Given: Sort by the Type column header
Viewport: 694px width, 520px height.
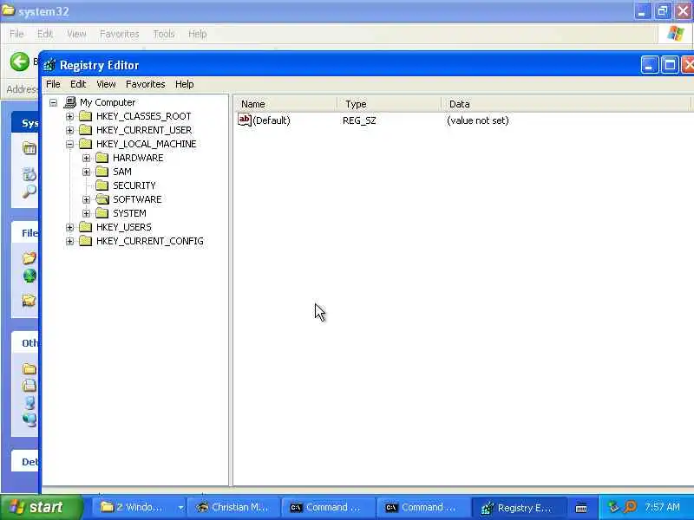Looking at the screenshot, I should pos(389,104).
